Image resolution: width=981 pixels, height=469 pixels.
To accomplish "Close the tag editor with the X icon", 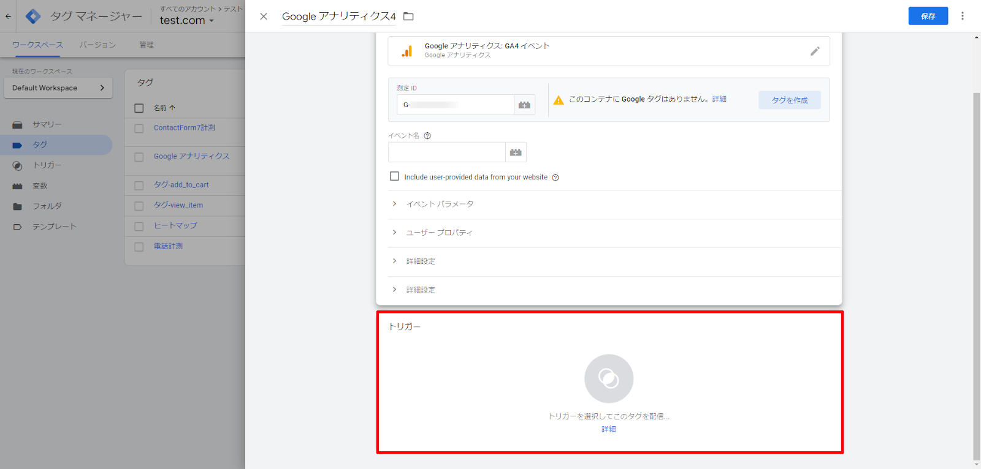I will [x=264, y=17].
